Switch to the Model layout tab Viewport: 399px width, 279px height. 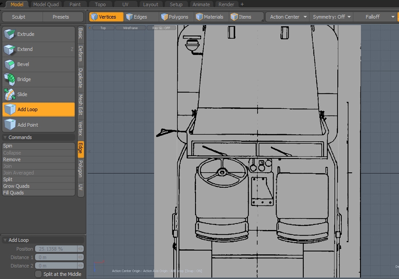point(17,4)
